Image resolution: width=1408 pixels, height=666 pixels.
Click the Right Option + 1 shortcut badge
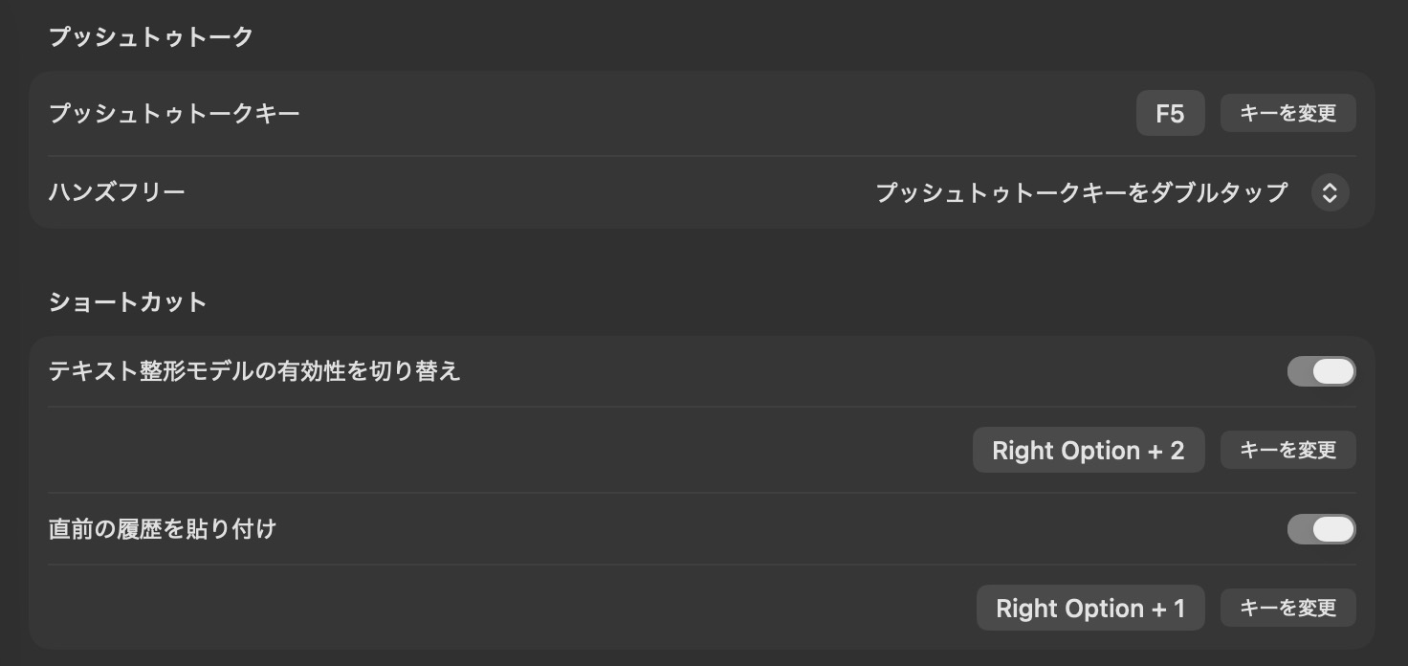(1090, 609)
